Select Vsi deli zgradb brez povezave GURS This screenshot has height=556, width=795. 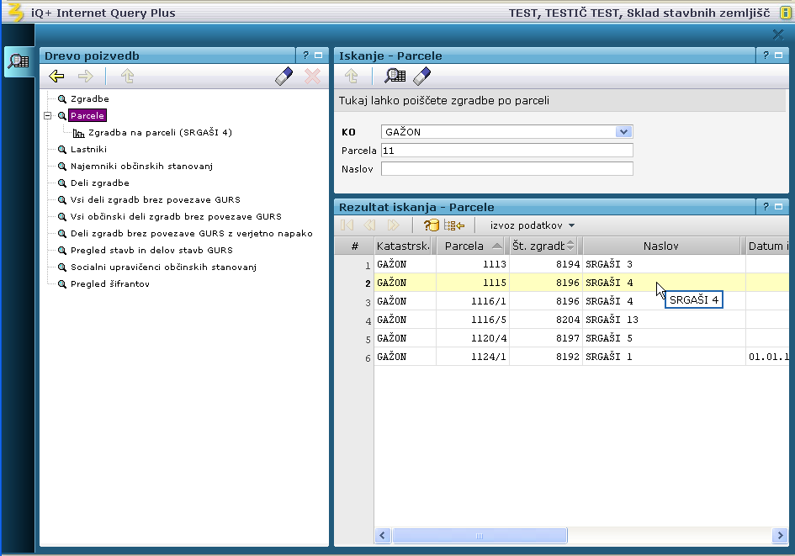pos(155,199)
